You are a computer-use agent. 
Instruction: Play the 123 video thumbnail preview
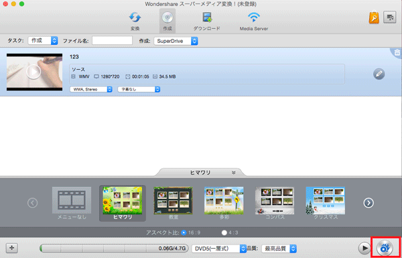33,72
